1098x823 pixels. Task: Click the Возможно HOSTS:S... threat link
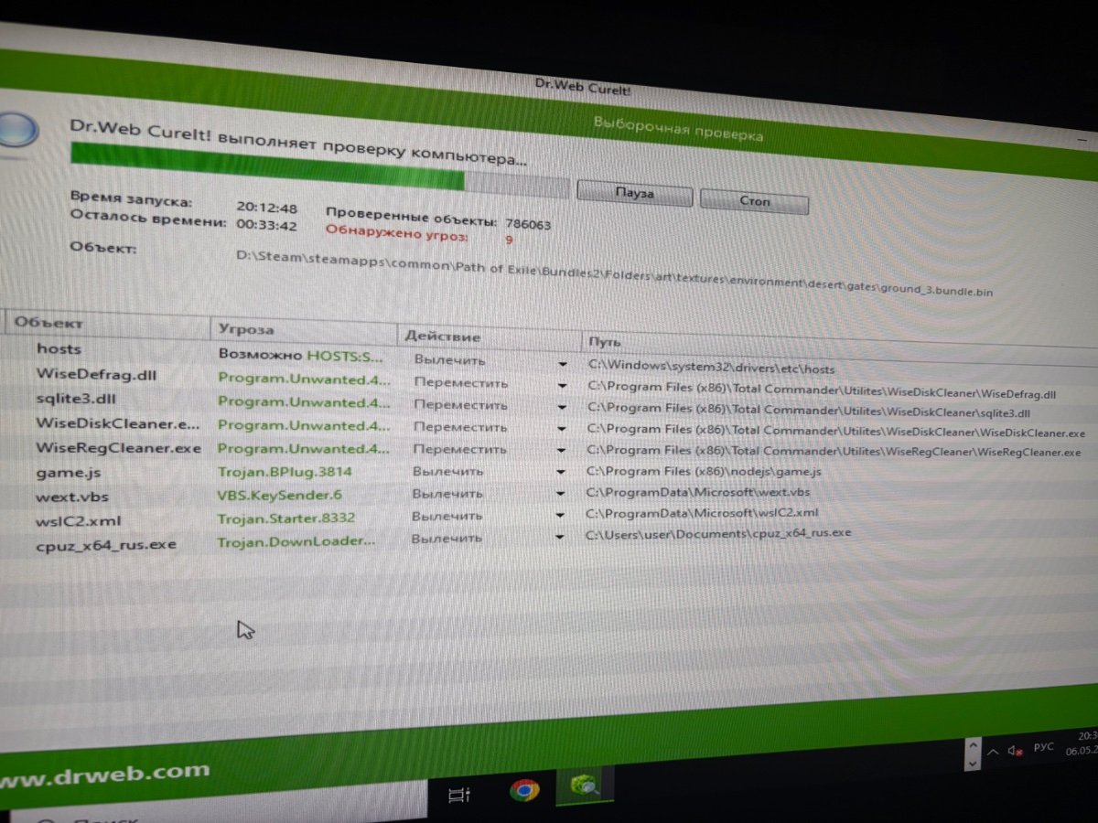[x=300, y=355]
